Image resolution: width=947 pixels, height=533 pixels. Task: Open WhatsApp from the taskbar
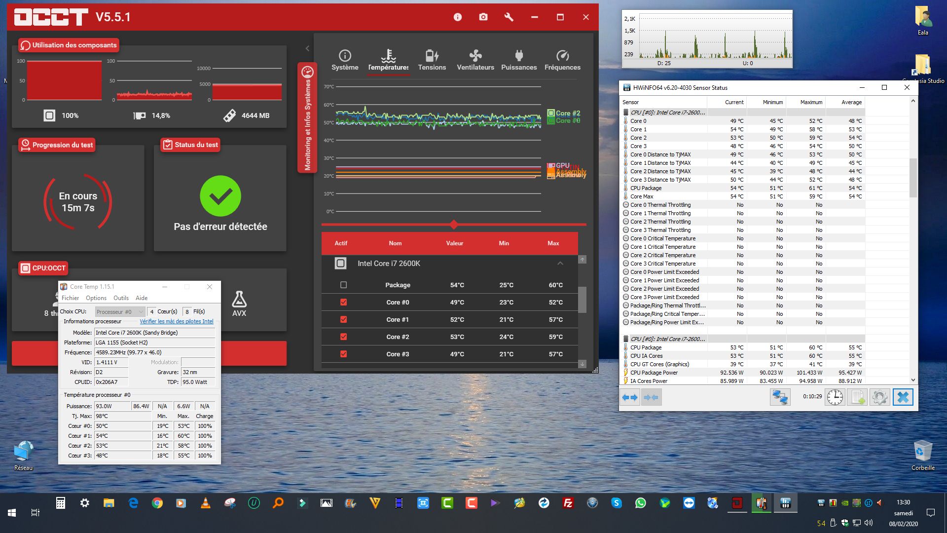[640, 503]
